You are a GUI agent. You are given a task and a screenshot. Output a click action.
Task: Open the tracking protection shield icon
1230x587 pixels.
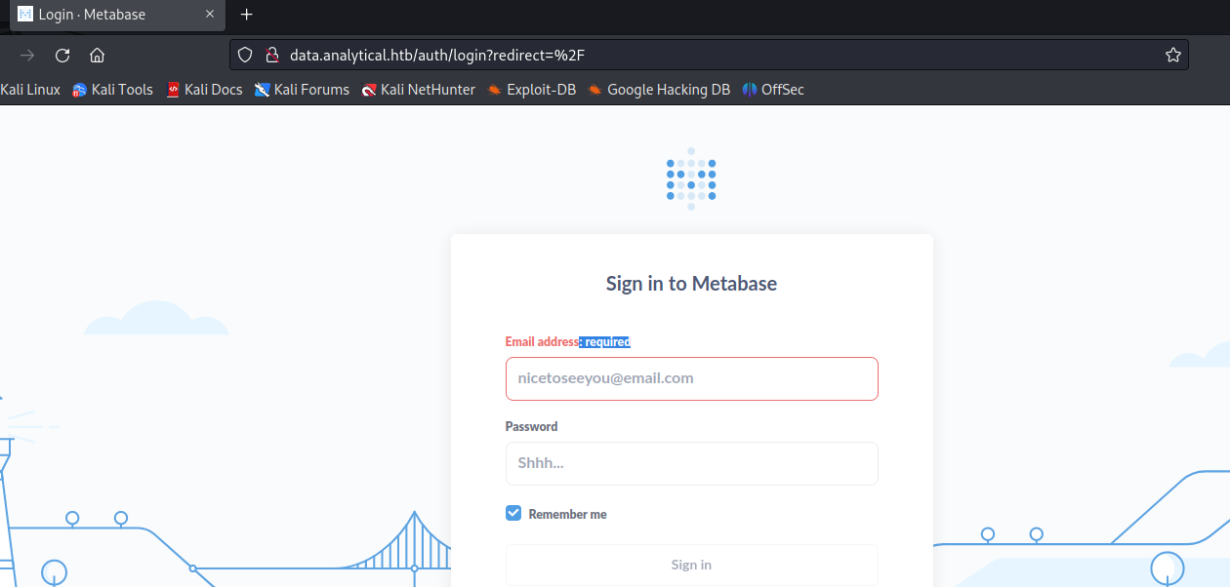[x=246, y=56]
